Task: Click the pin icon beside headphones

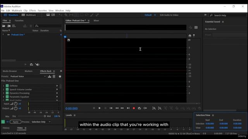Action: tap(194, 36)
